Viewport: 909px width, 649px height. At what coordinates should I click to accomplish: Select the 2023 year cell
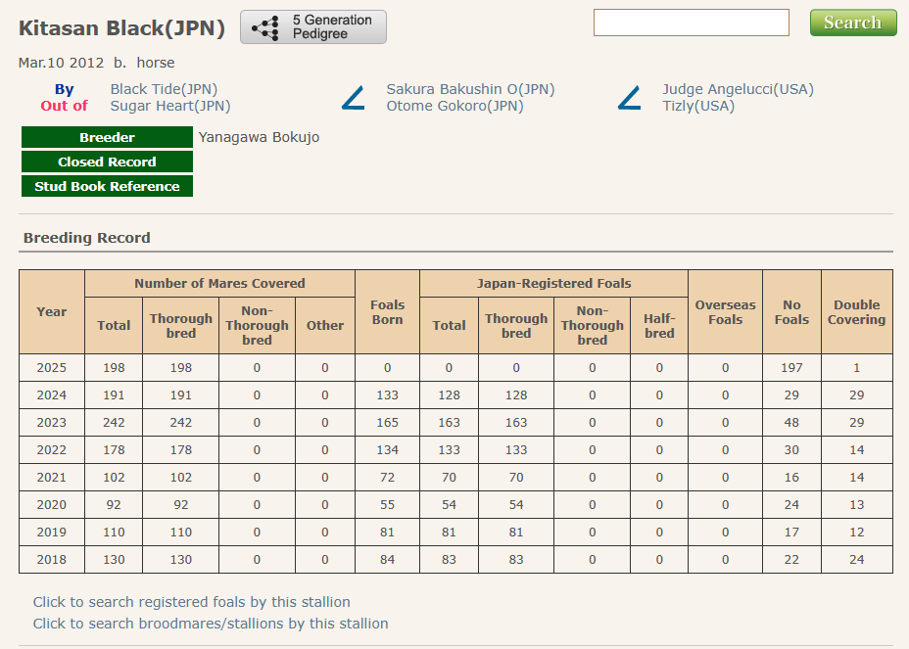(52, 423)
